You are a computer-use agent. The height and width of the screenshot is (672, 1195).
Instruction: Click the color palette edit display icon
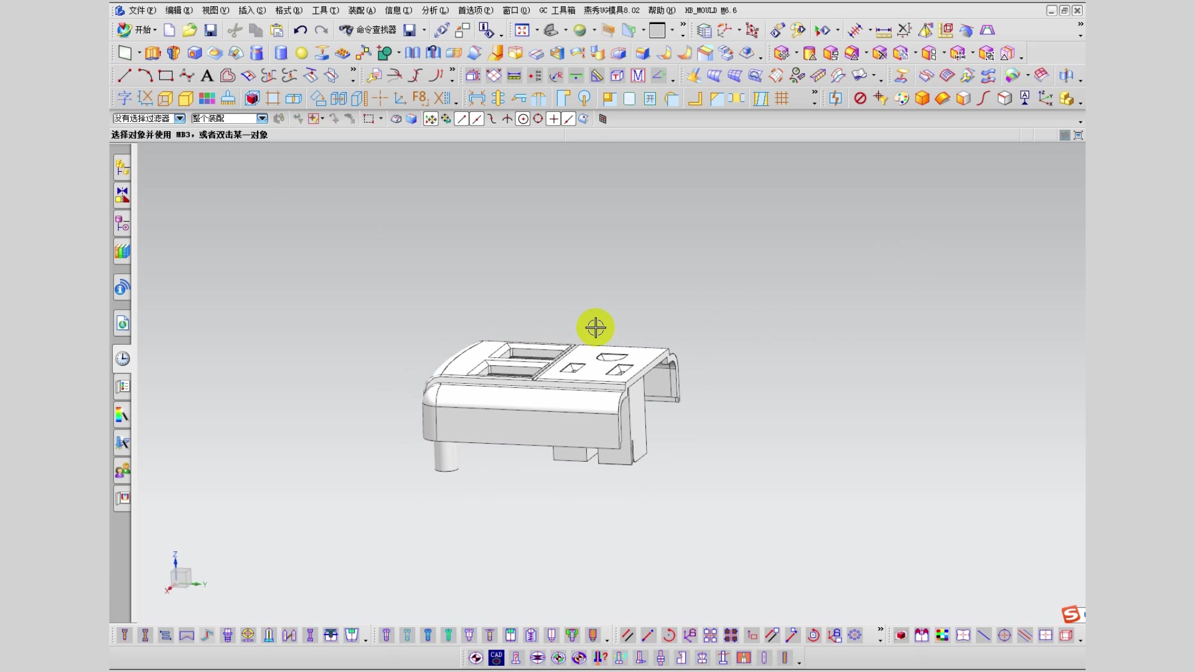[901, 98]
